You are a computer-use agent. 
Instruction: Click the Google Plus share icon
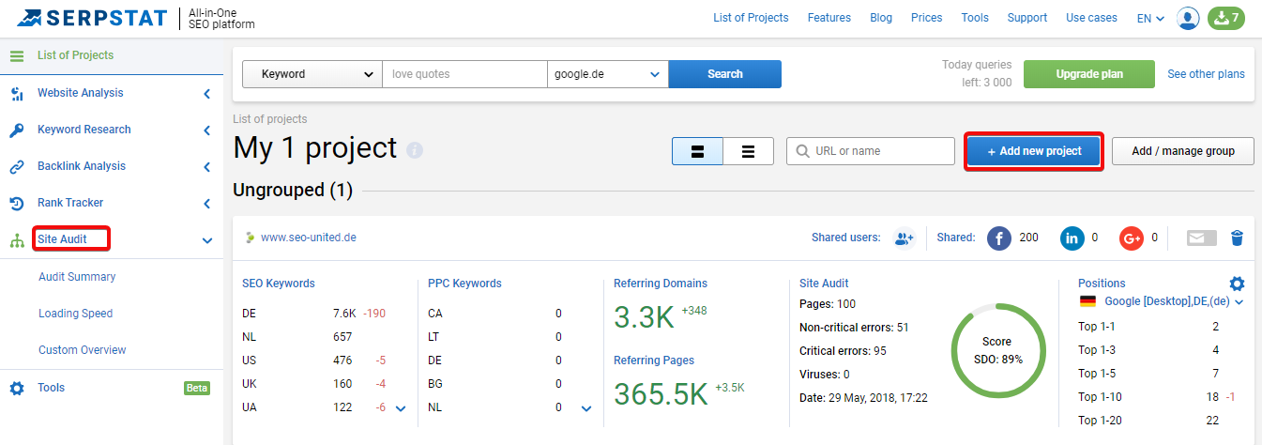click(1132, 238)
